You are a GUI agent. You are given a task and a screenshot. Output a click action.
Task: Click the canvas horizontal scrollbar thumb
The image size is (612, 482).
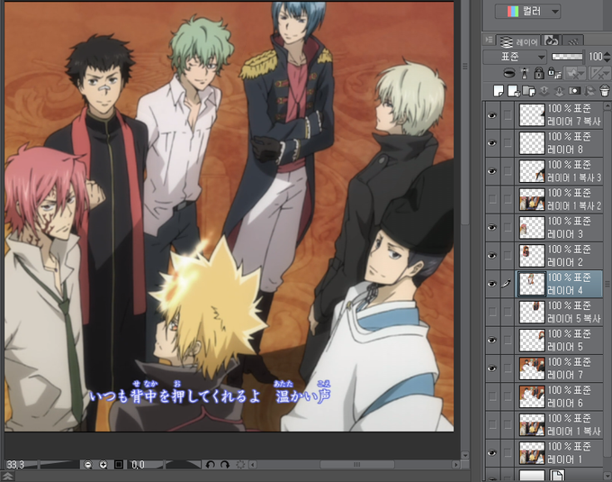(x=356, y=465)
